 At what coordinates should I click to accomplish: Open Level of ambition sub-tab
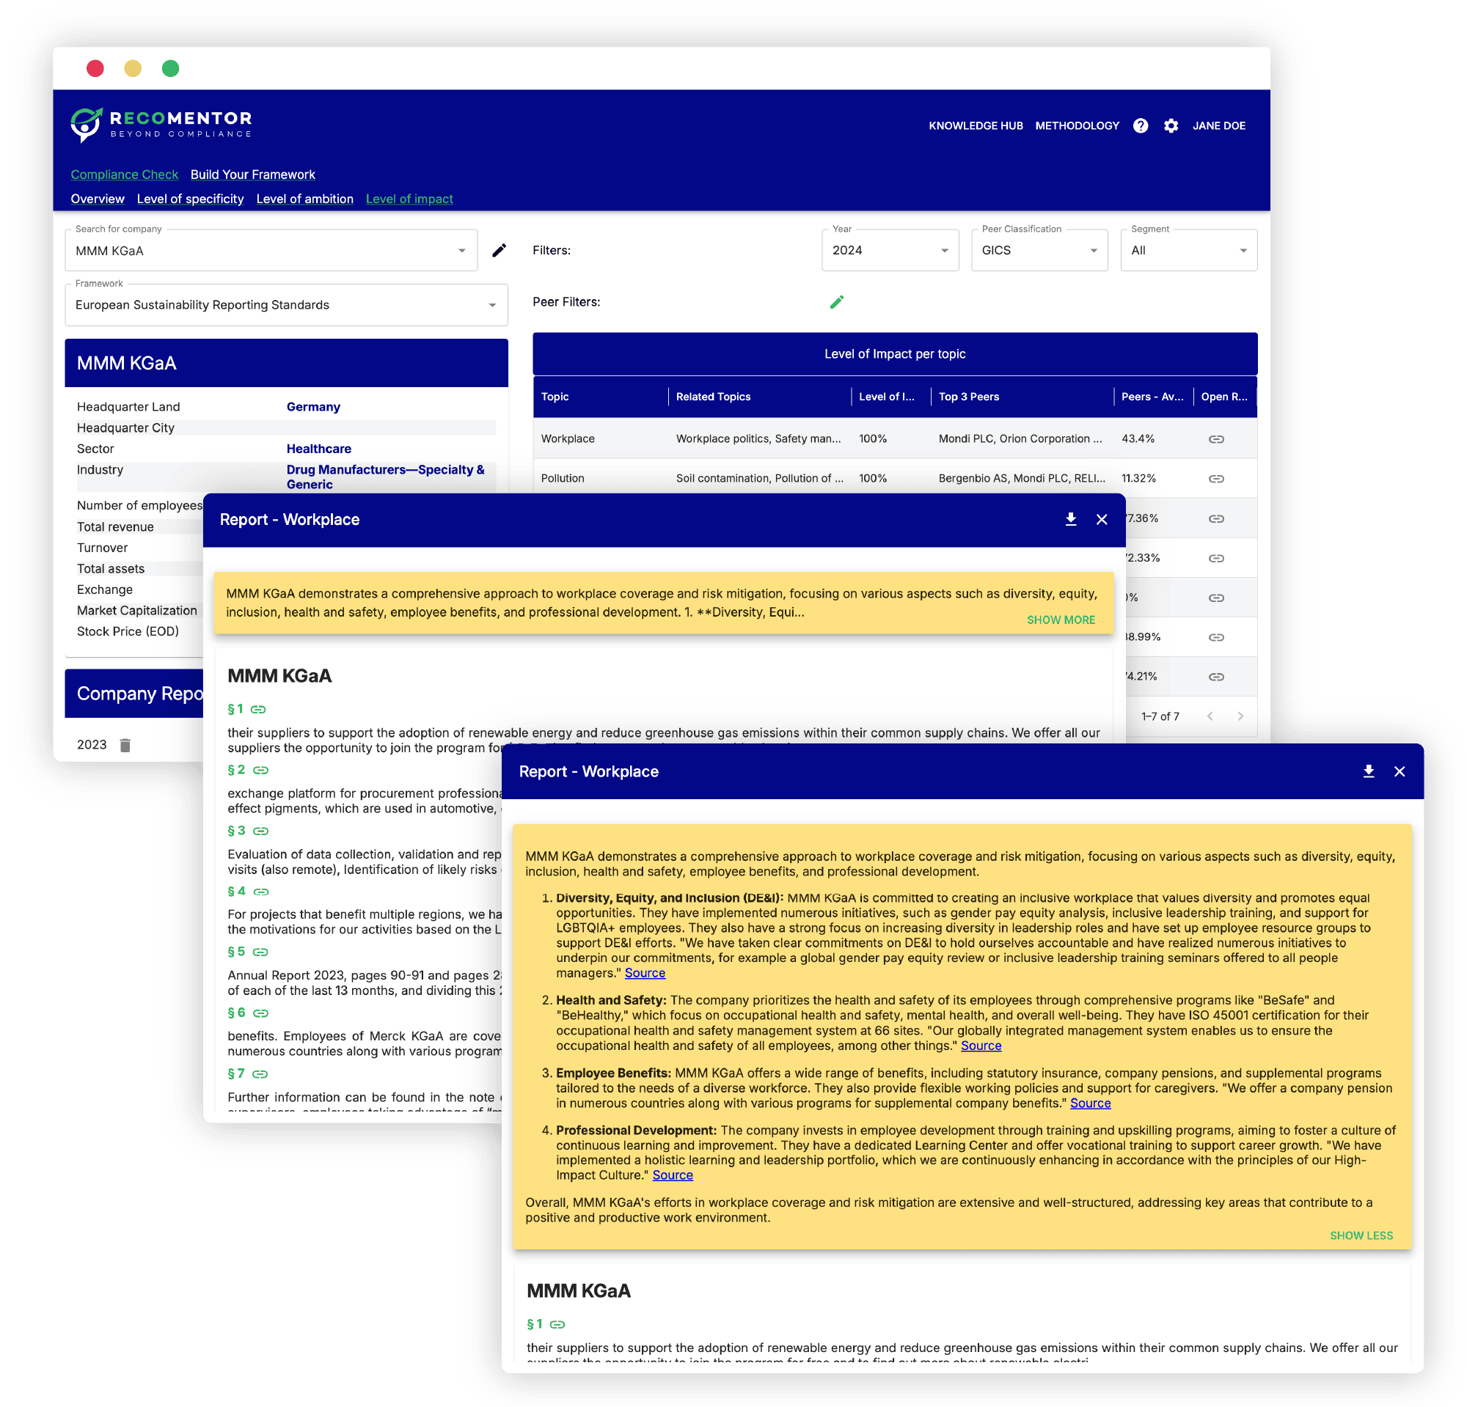coord(304,199)
